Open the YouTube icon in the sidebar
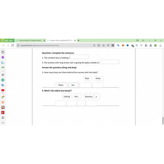 3,90
